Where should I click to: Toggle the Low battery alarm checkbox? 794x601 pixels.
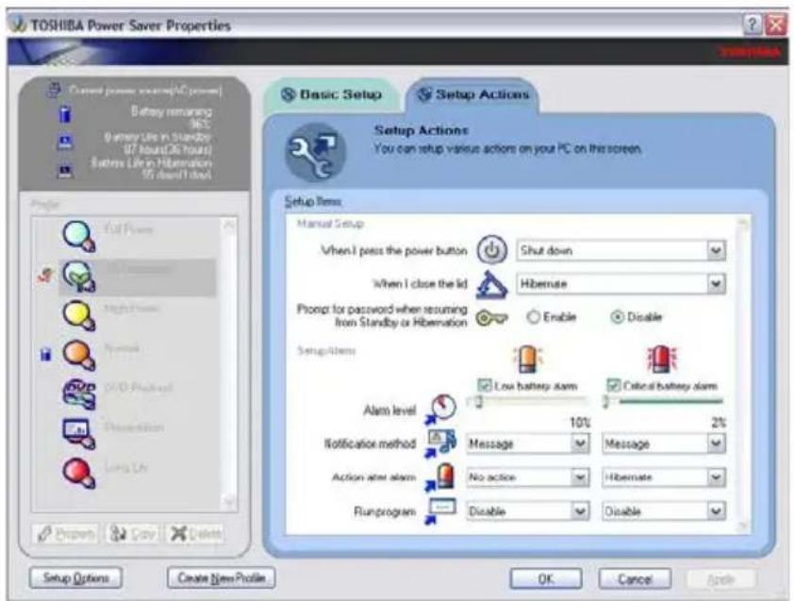484,386
